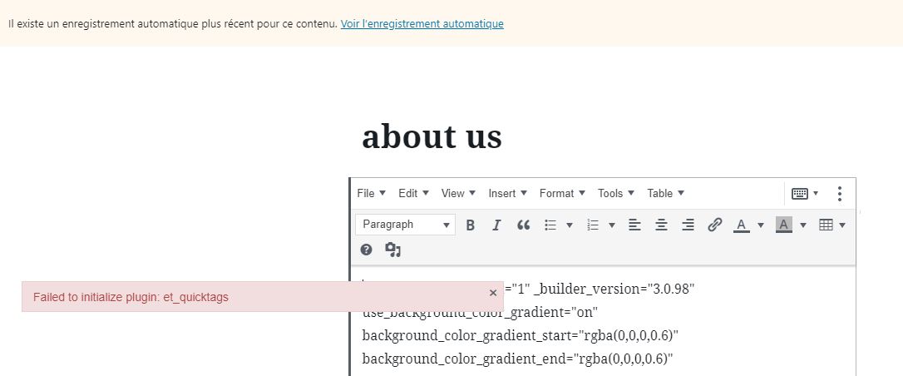Screen dimensions: 903x376
Task: Dismiss the et_quicktags plugin error
Action: tap(493, 293)
